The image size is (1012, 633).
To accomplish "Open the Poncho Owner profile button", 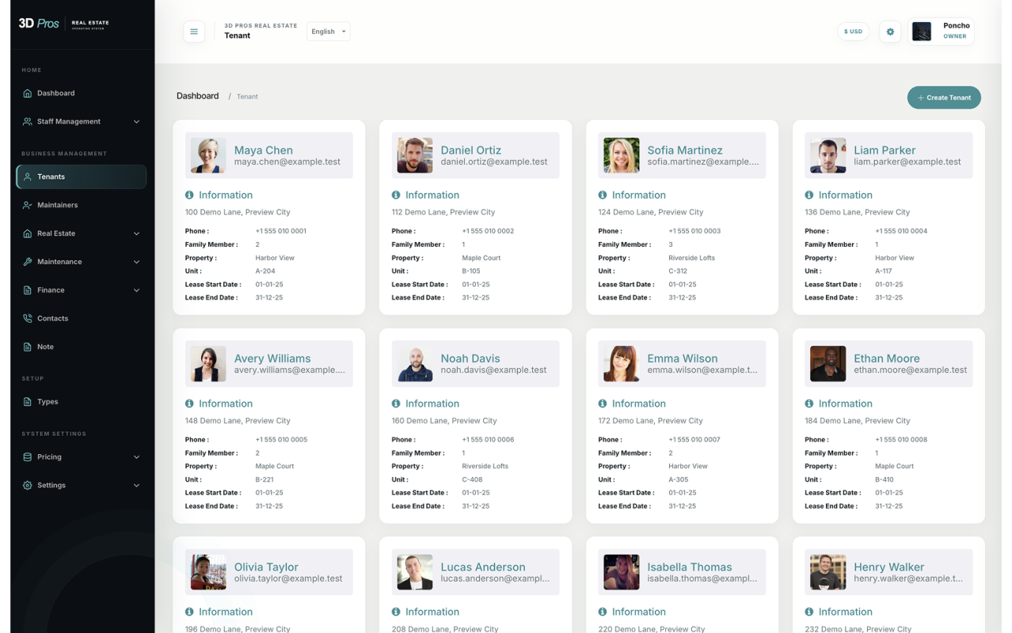I will point(942,32).
